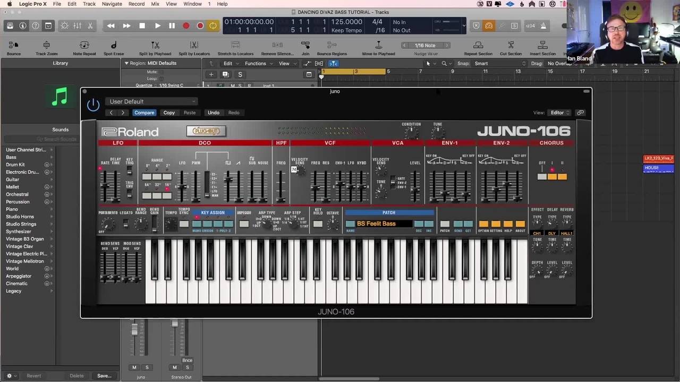The width and height of the screenshot is (680, 382).
Task: Click Undo in plugin header
Action: (x=214, y=112)
